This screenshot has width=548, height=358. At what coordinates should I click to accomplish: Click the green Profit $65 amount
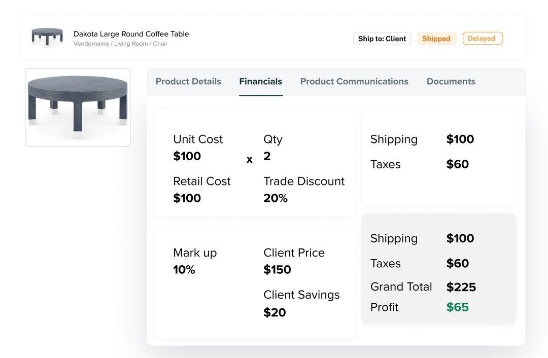(457, 307)
